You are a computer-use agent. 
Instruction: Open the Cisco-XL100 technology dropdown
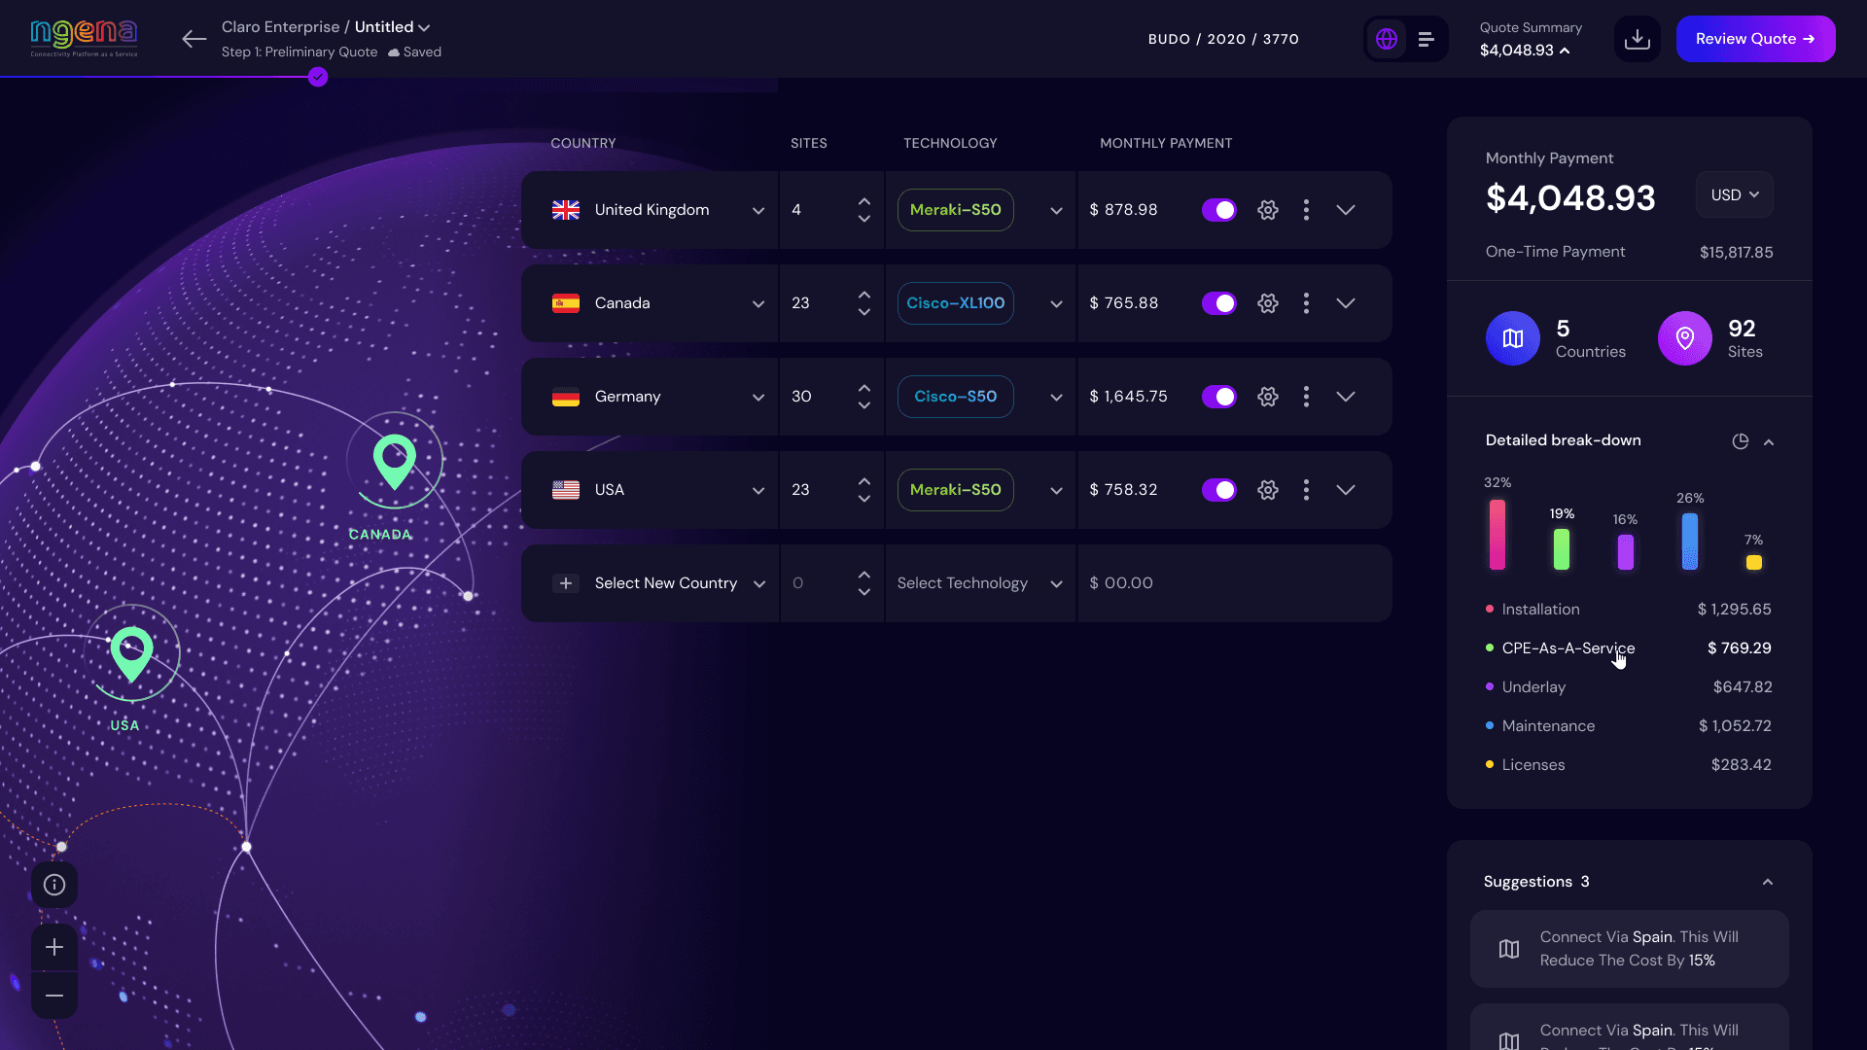click(1056, 304)
